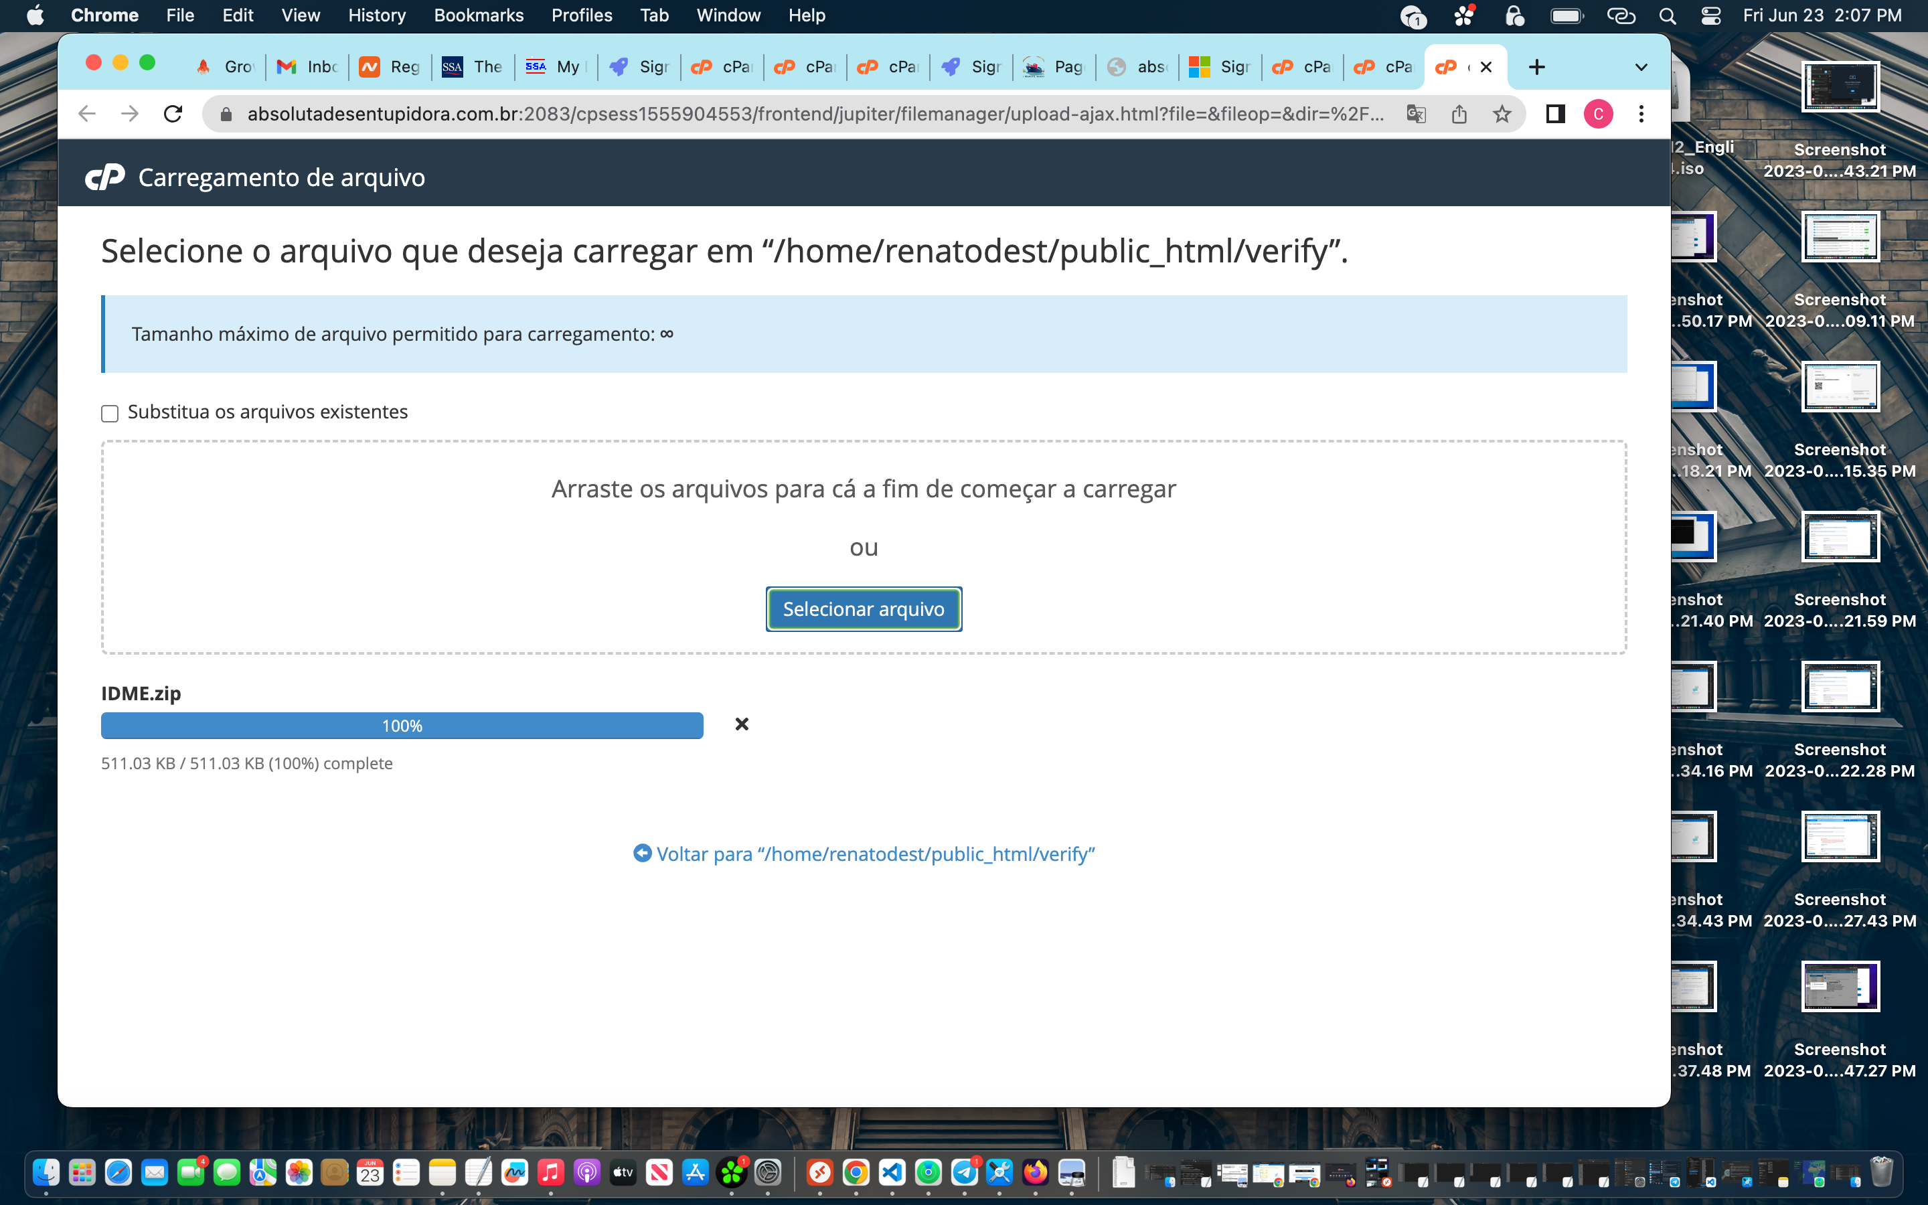1928x1205 pixels.
Task: Open Finder from the dock
Action: [46, 1172]
